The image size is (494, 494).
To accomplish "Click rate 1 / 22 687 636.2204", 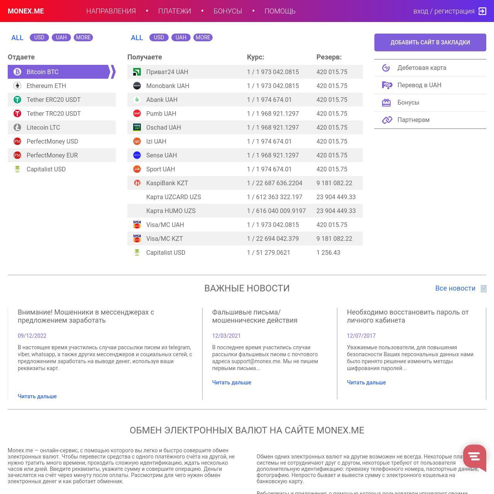I will click(x=275, y=183).
